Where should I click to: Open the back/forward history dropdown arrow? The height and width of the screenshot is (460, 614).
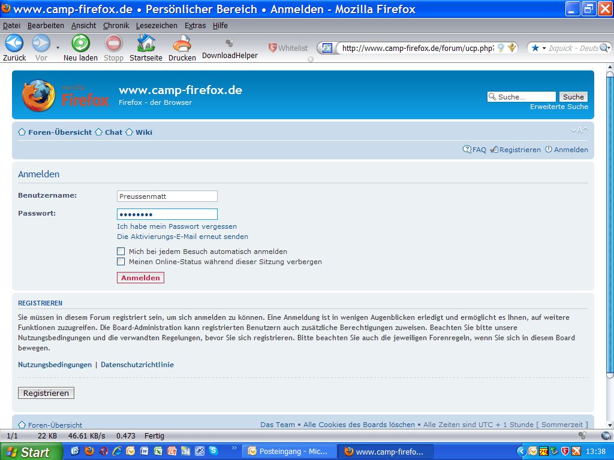point(58,48)
